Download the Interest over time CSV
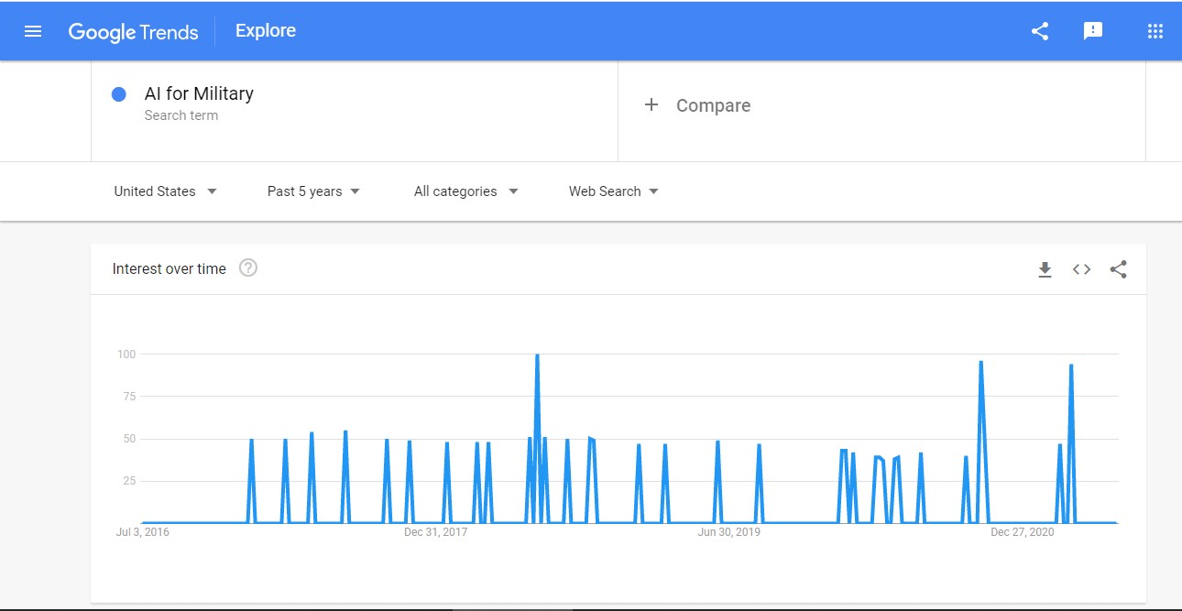Screen dimensions: 1182x611 pyautogui.click(x=1045, y=269)
